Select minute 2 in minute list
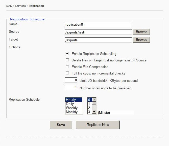 pyautogui.click(x=89, y=108)
